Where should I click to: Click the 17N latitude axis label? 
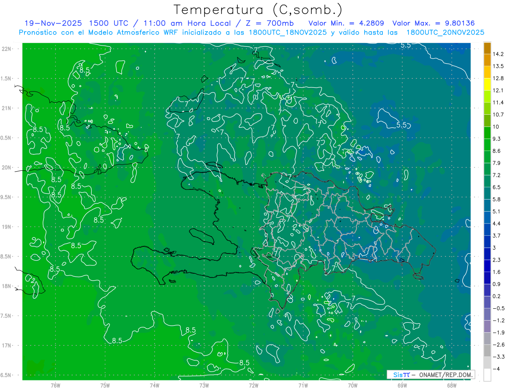coord(6,345)
